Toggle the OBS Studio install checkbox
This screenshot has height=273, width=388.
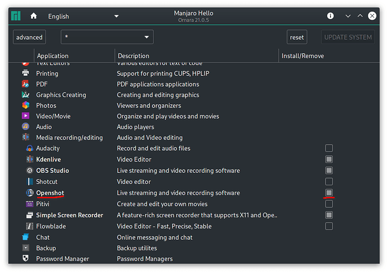329,171
